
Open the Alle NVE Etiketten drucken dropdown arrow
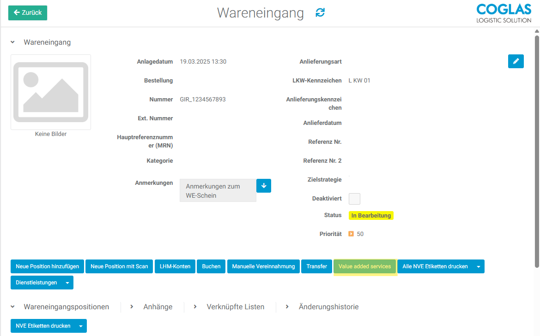[x=478, y=266]
